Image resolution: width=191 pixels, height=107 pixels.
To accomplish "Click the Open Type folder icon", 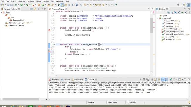I will (49, 5).
